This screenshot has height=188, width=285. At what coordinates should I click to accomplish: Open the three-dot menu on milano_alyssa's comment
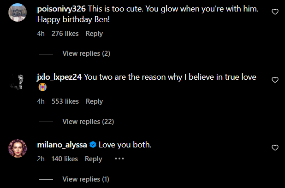tap(119, 159)
